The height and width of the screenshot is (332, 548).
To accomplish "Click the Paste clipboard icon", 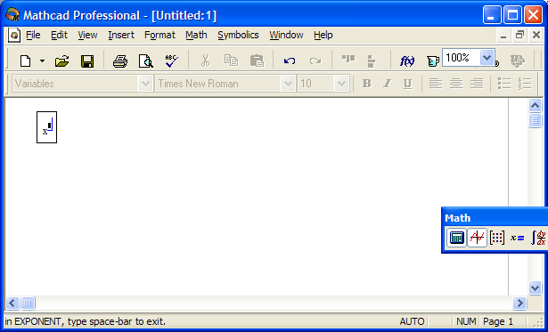I will tap(257, 61).
